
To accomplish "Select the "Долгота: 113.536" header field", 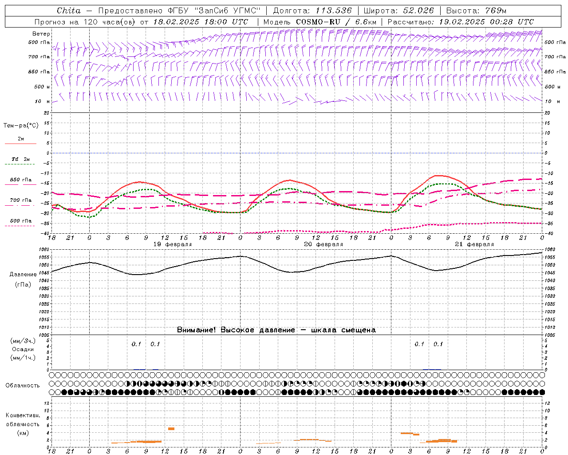I will coord(312,11).
